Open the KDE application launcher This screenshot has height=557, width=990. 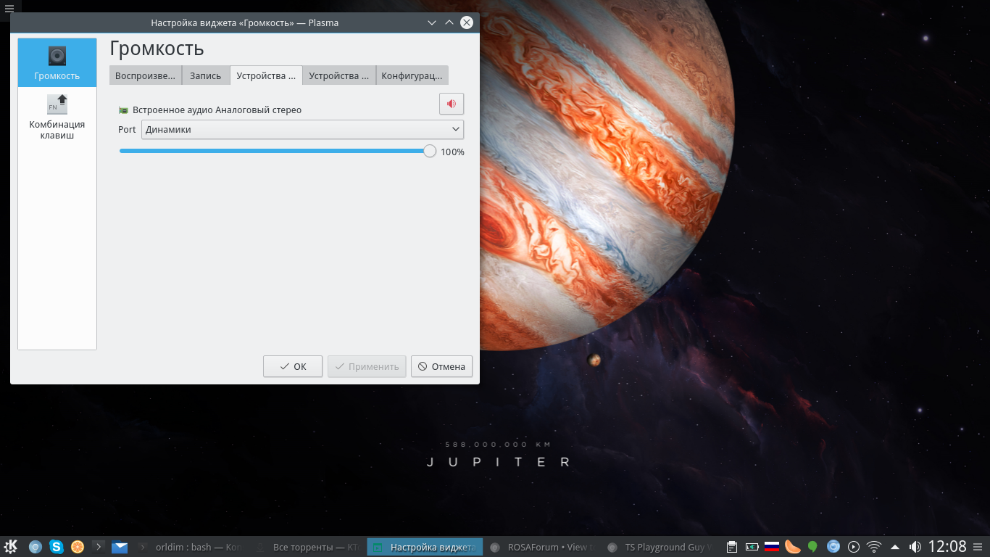[11, 547]
